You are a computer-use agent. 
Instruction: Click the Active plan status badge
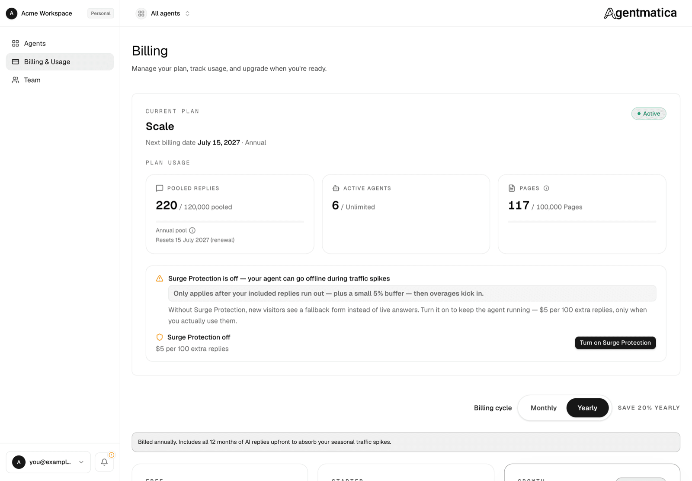649,113
